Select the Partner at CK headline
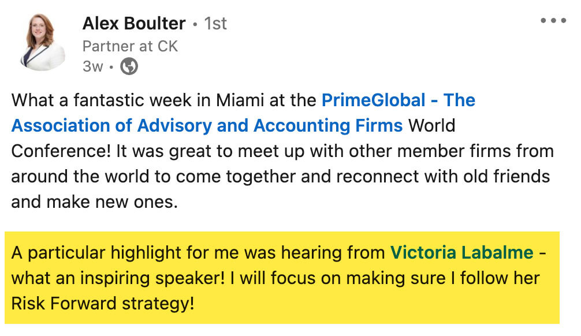Viewport: 581px width, 336px height. point(130,46)
